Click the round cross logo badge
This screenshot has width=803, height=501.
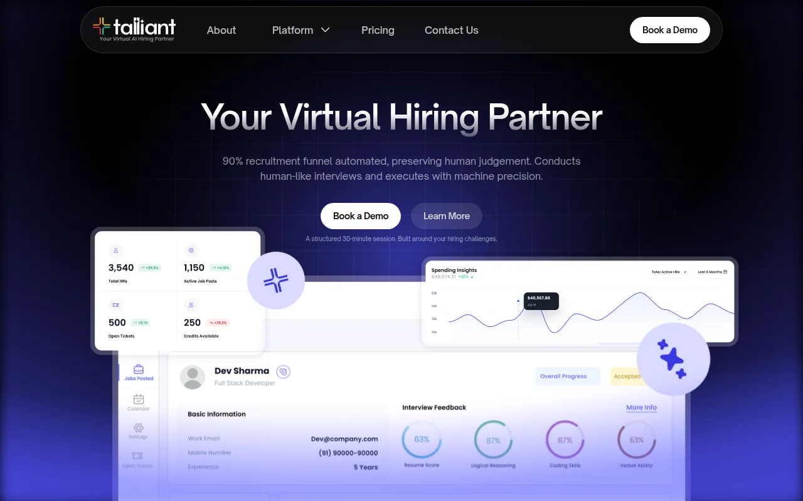coord(276,281)
